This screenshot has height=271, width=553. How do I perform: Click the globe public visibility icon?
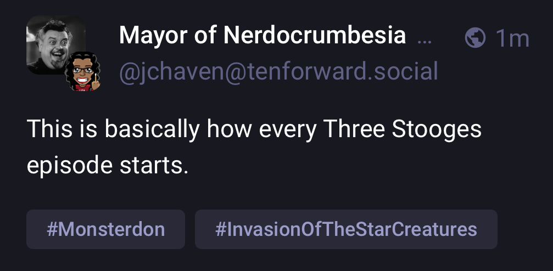pyautogui.click(x=475, y=38)
